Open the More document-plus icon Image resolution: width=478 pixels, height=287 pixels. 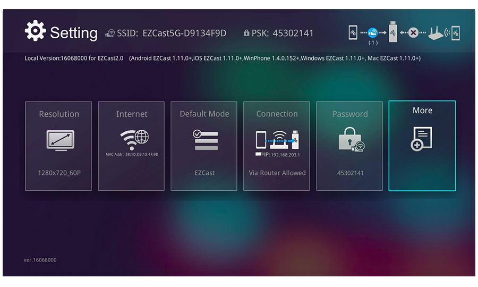tap(421, 139)
